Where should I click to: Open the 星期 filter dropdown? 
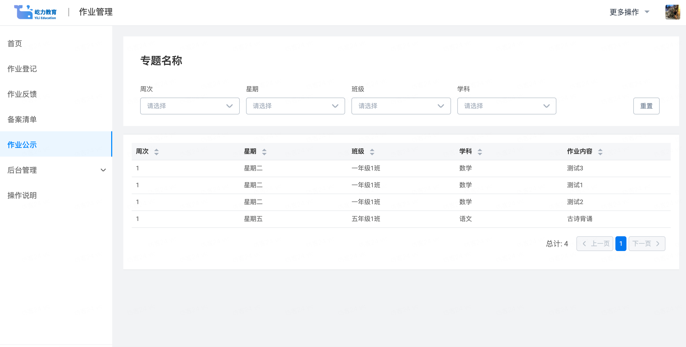pyautogui.click(x=295, y=106)
